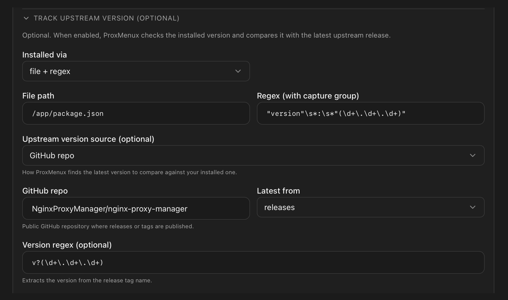
Task: Click the 'Upstream version source (optional)' label
Action: pos(88,139)
